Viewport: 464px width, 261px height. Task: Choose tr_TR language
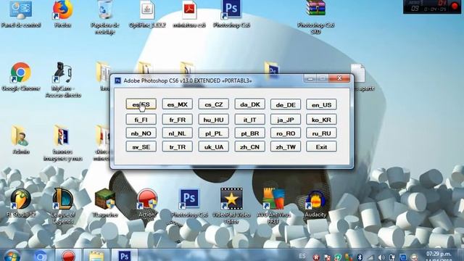coord(177,146)
